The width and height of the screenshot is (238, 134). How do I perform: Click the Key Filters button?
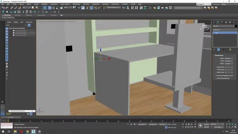pos(219,127)
